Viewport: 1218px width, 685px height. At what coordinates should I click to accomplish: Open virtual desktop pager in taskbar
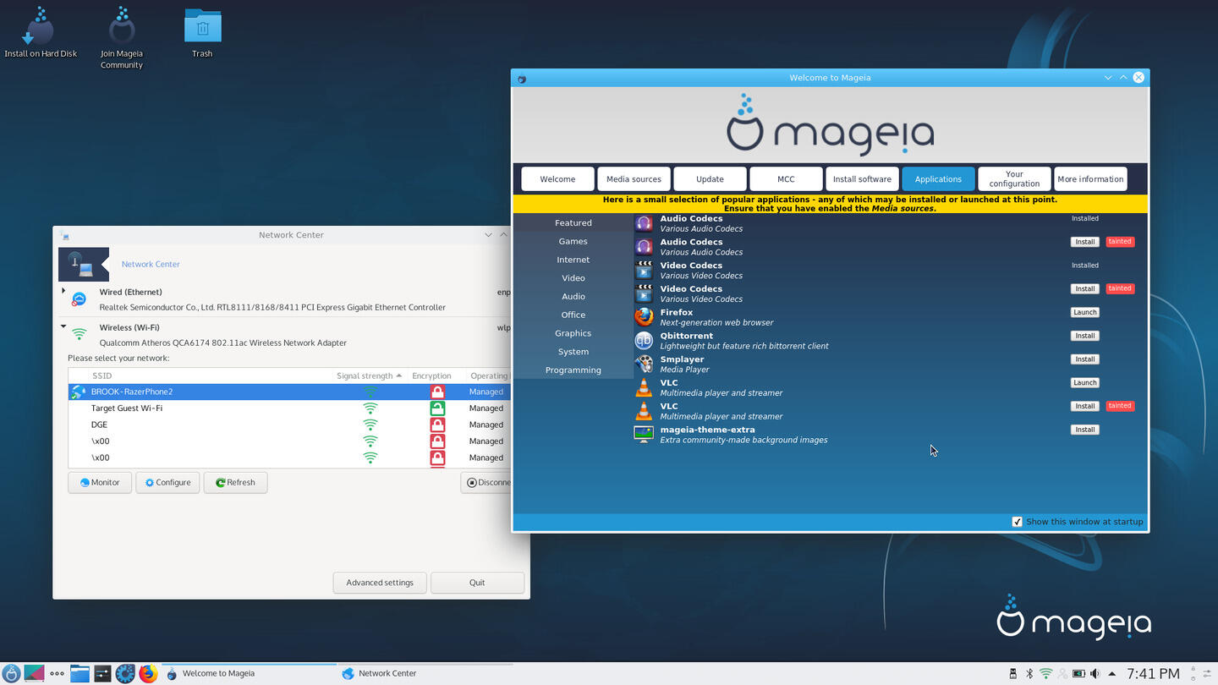[35, 673]
